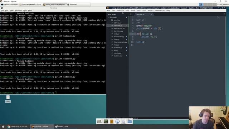Open enumerate.py from the sidebar
The width and height of the screenshot is (229, 129).
119,37
